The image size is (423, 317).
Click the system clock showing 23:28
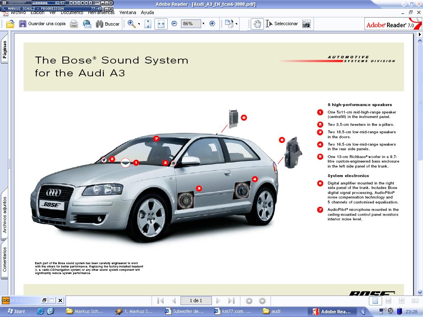click(x=411, y=312)
